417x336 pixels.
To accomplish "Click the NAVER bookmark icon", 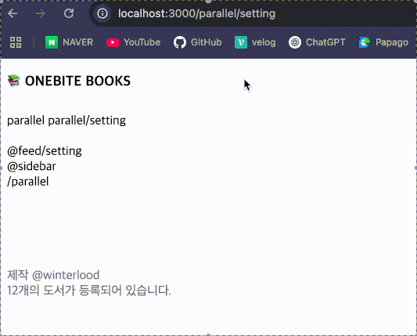I will coord(52,42).
